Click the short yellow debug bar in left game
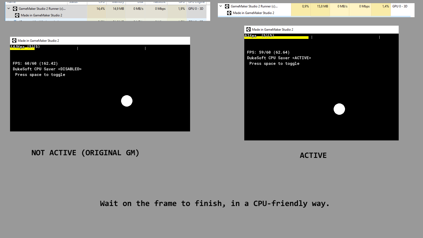The height and width of the screenshot is (238, 423). pos(22,49)
